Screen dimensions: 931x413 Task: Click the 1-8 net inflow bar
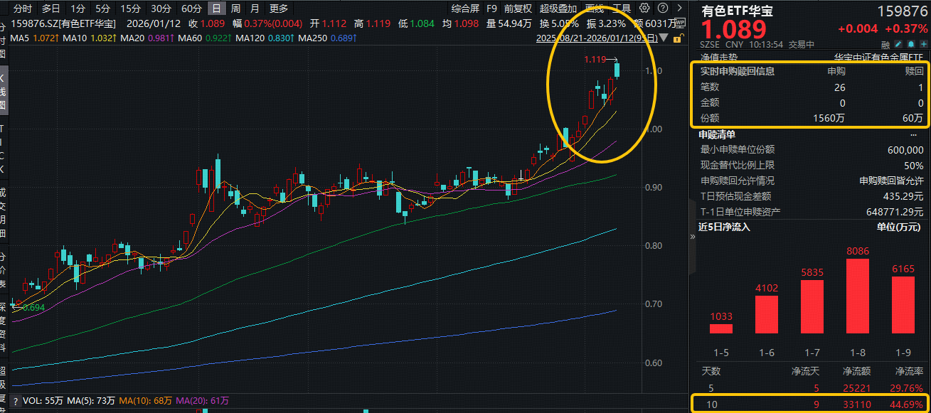pyautogui.click(x=858, y=296)
